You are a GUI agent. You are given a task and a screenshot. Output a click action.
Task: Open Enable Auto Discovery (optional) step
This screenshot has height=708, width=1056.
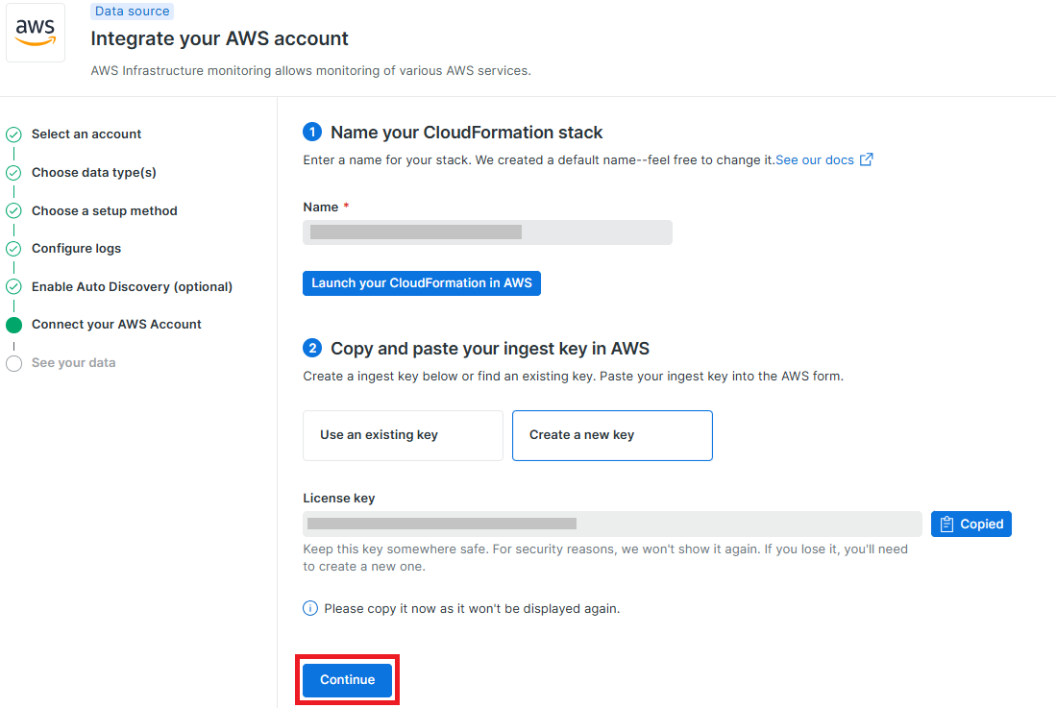click(x=132, y=286)
